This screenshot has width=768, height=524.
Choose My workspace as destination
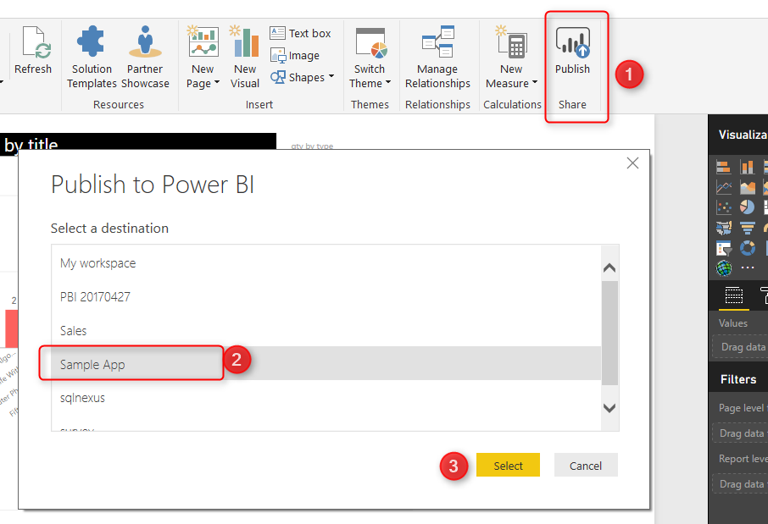pyautogui.click(x=97, y=263)
